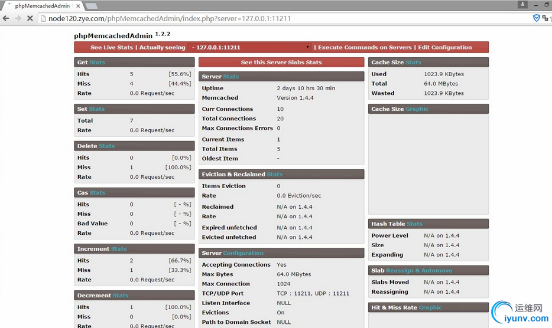Viewport: 552px width, 328px height.
Task: Click See this Server Slabs Stats button
Action: (281, 62)
